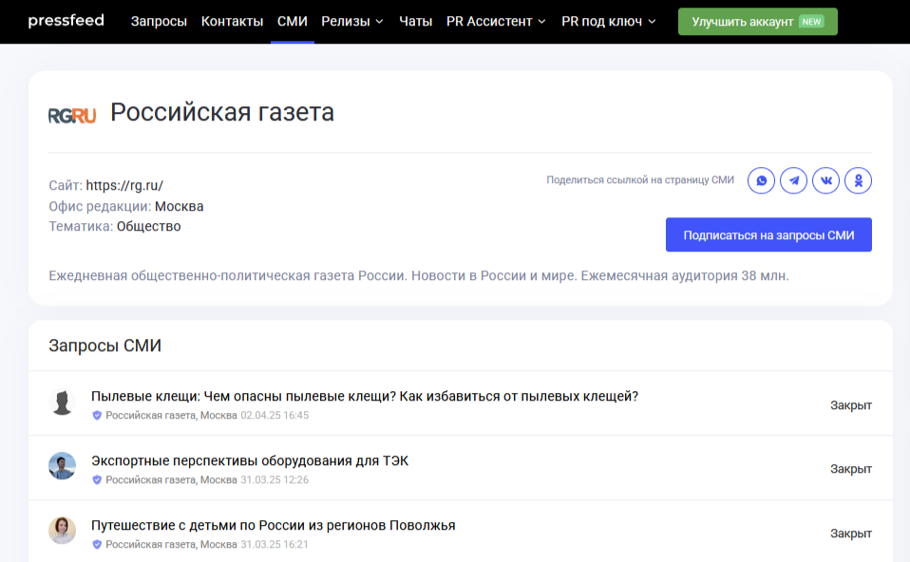Click the Поделиться ссылкой на страницу СМИ label
Image resolution: width=910 pixels, height=562 pixels.
coord(640,179)
